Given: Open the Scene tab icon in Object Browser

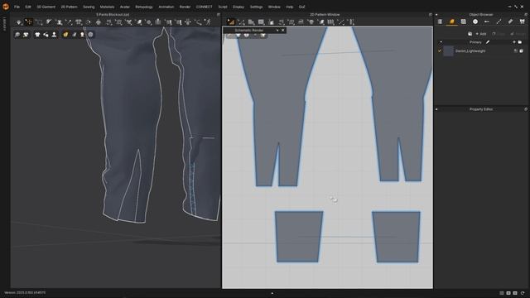Looking at the screenshot, I should (440, 22).
